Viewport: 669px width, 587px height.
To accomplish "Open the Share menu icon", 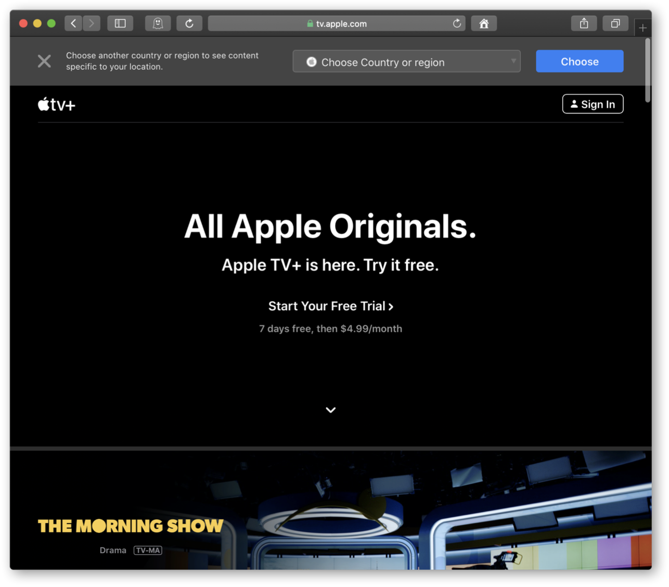I will coord(584,23).
